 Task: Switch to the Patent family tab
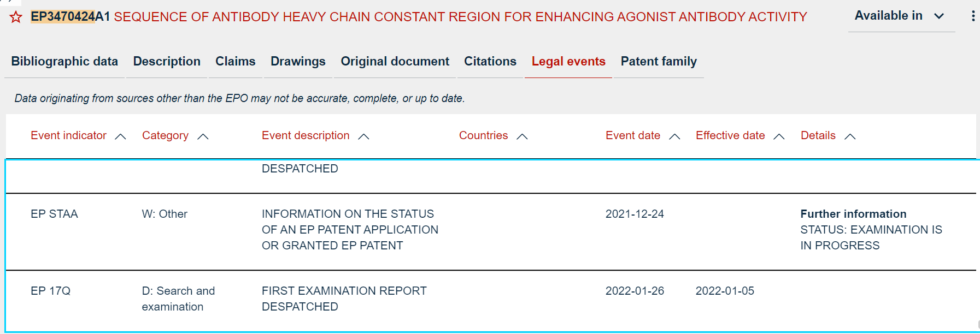(659, 61)
